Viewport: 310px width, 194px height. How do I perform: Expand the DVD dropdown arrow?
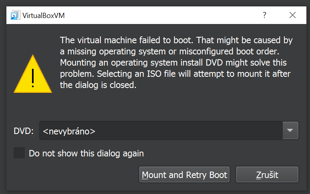(290, 130)
